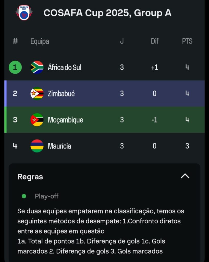Tap the rank number 4 of Maurícia
209x262 pixels.
tap(15, 146)
